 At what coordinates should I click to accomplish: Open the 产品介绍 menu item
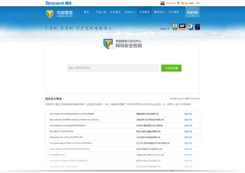100,12
